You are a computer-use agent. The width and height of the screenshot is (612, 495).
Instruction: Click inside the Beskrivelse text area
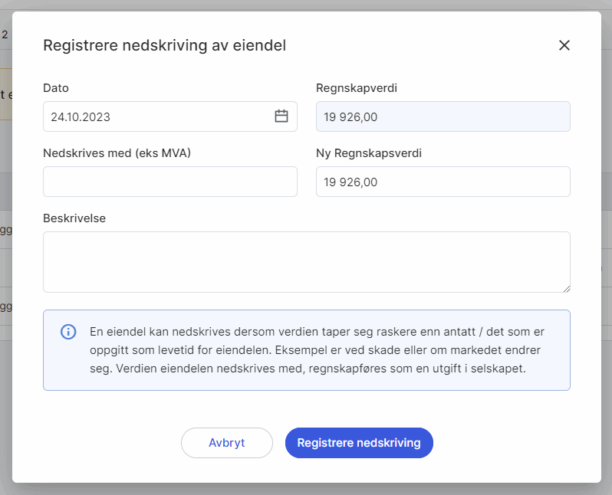click(306, 261)
